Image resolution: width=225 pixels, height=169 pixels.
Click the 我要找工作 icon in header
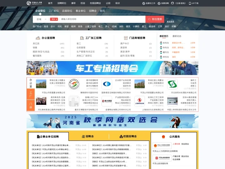[144, 3]
